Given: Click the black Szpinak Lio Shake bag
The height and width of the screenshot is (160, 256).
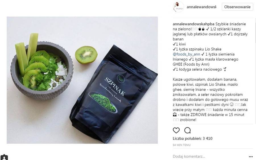Looking at the screenshot, I should pyautogui.click(x=114, y=93).
